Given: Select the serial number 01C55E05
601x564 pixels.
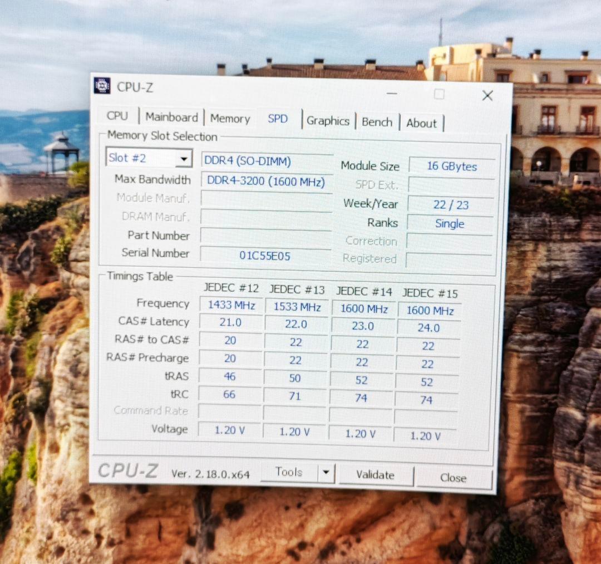Looking at the screenshot, I should (x=265, y=256).
